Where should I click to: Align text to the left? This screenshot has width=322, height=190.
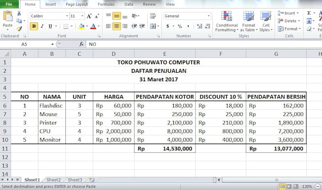[108, 26]
